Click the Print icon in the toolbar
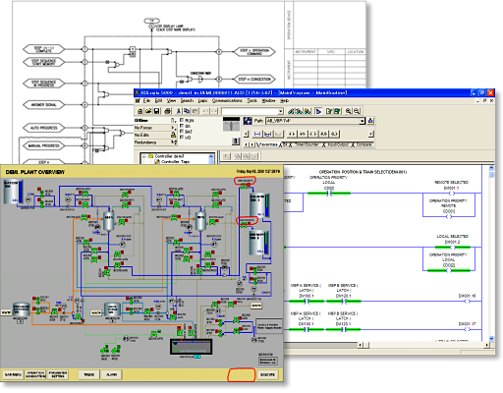Image resolution: width=503 pixels, height=393 pixels. 167,111
